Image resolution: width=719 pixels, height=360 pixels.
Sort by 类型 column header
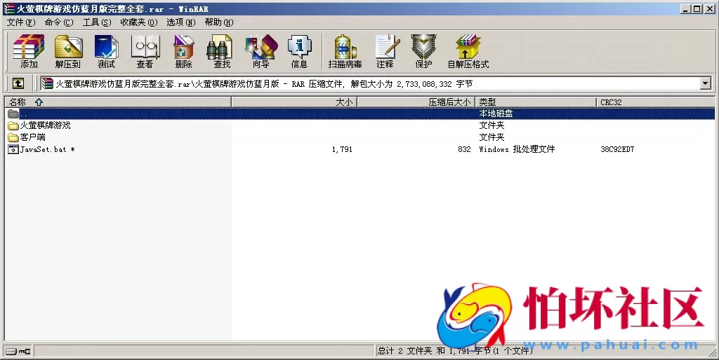click(x=536, y=102)
